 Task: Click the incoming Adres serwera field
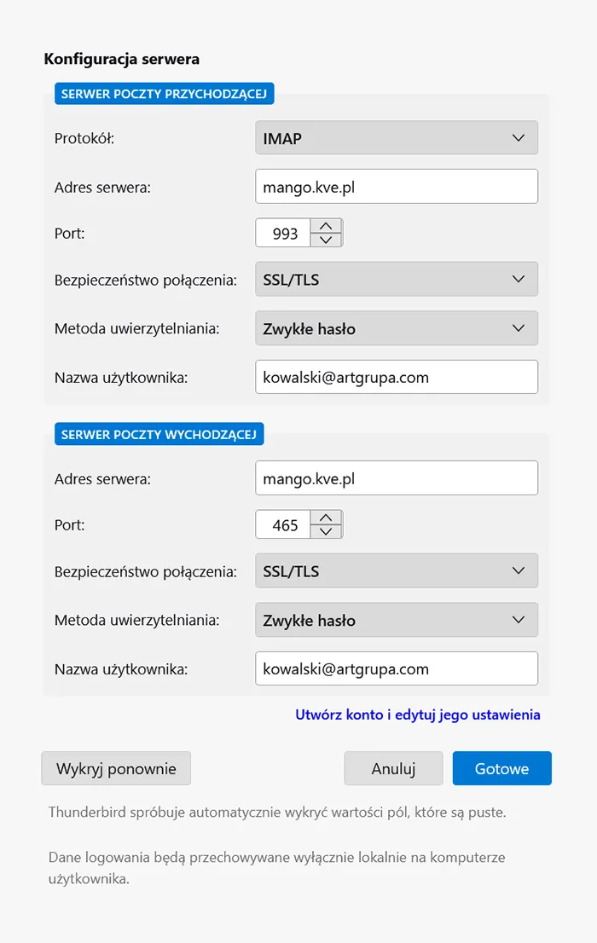click(x=396, y=186)
